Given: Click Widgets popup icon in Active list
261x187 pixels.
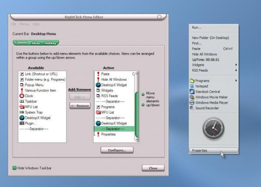Looking at the screenshot, I should coord(98,90).
